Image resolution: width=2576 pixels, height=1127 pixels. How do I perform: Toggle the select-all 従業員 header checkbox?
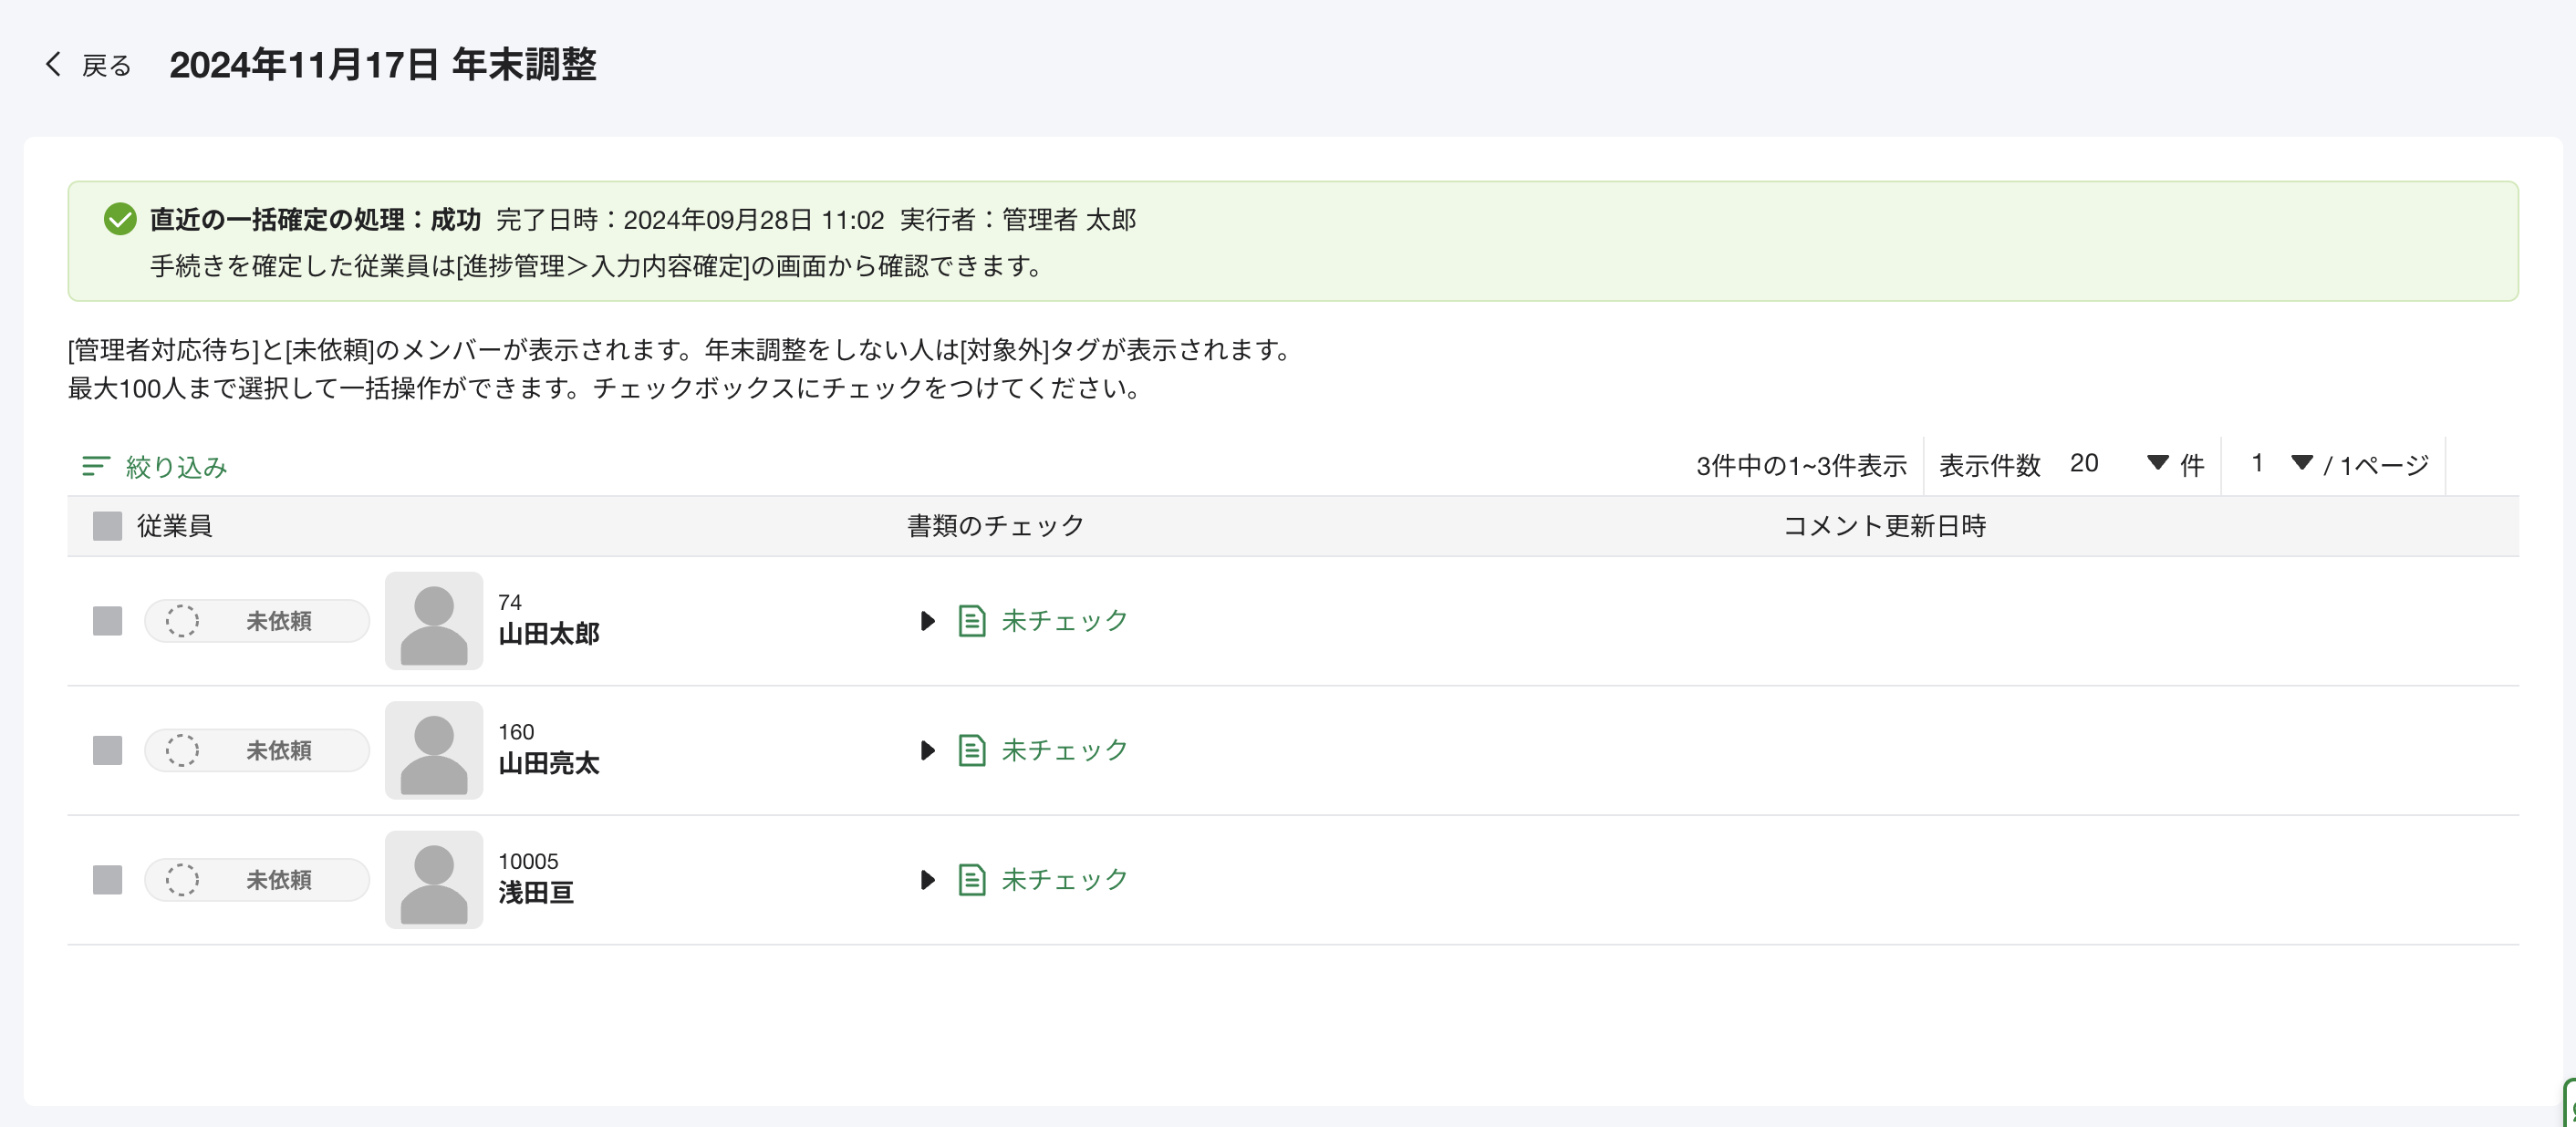click(107, 526)
